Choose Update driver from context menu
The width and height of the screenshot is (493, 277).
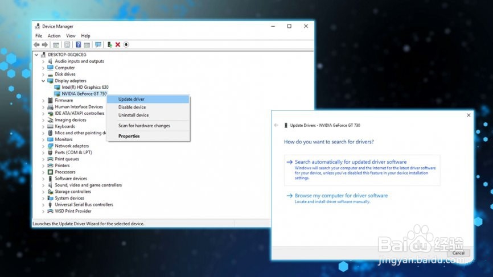coord(148,99)
